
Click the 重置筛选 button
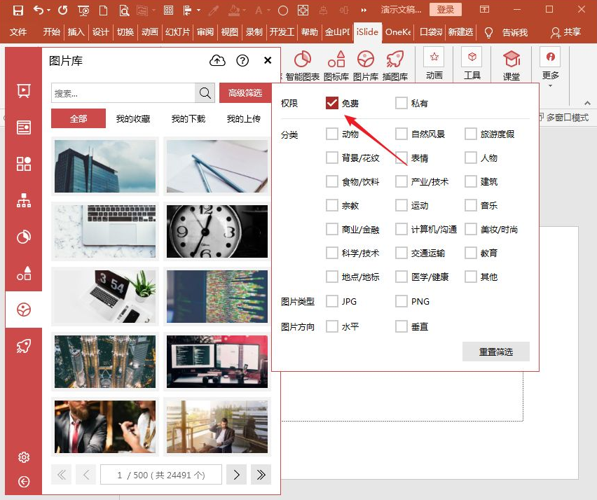tap(495, 352)
